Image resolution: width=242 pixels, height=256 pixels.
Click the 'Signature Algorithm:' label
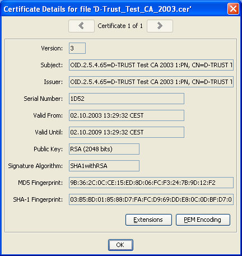click(35, 166)
